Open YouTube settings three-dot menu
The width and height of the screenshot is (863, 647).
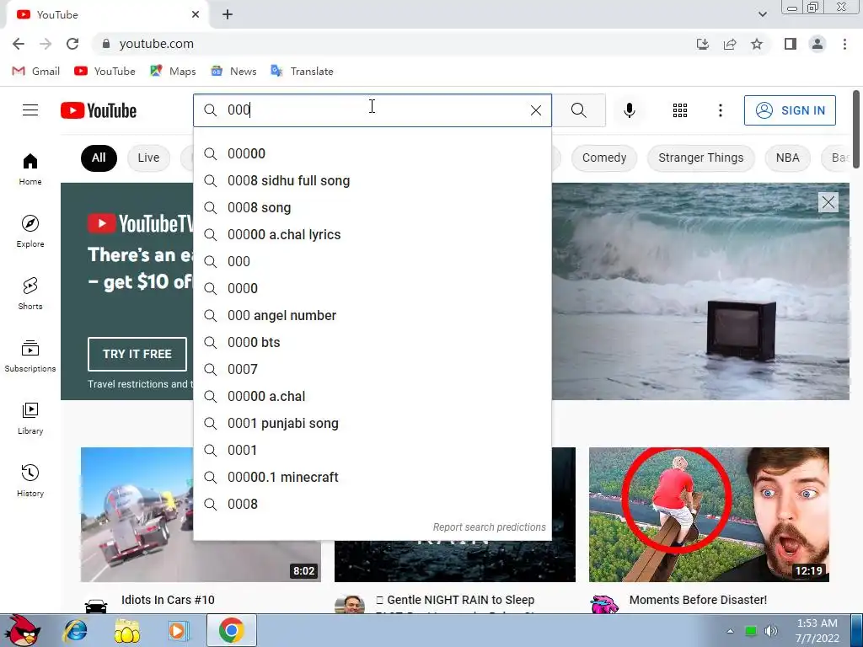[x=720, y=110]
